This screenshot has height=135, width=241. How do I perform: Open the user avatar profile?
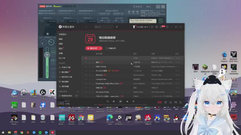pyautogui.click(x=134, y=27)
